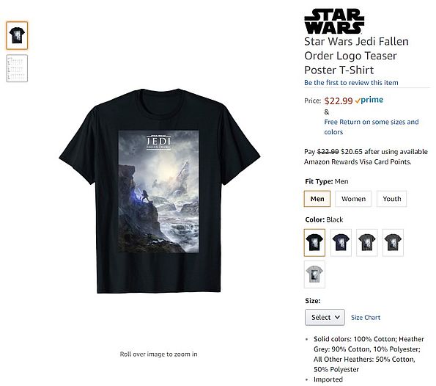Select the black t-shirt thumbnail image
This screenshot has height=386, width=436.
[17, 36]
